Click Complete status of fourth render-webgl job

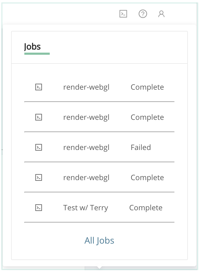tap(147, 177)
